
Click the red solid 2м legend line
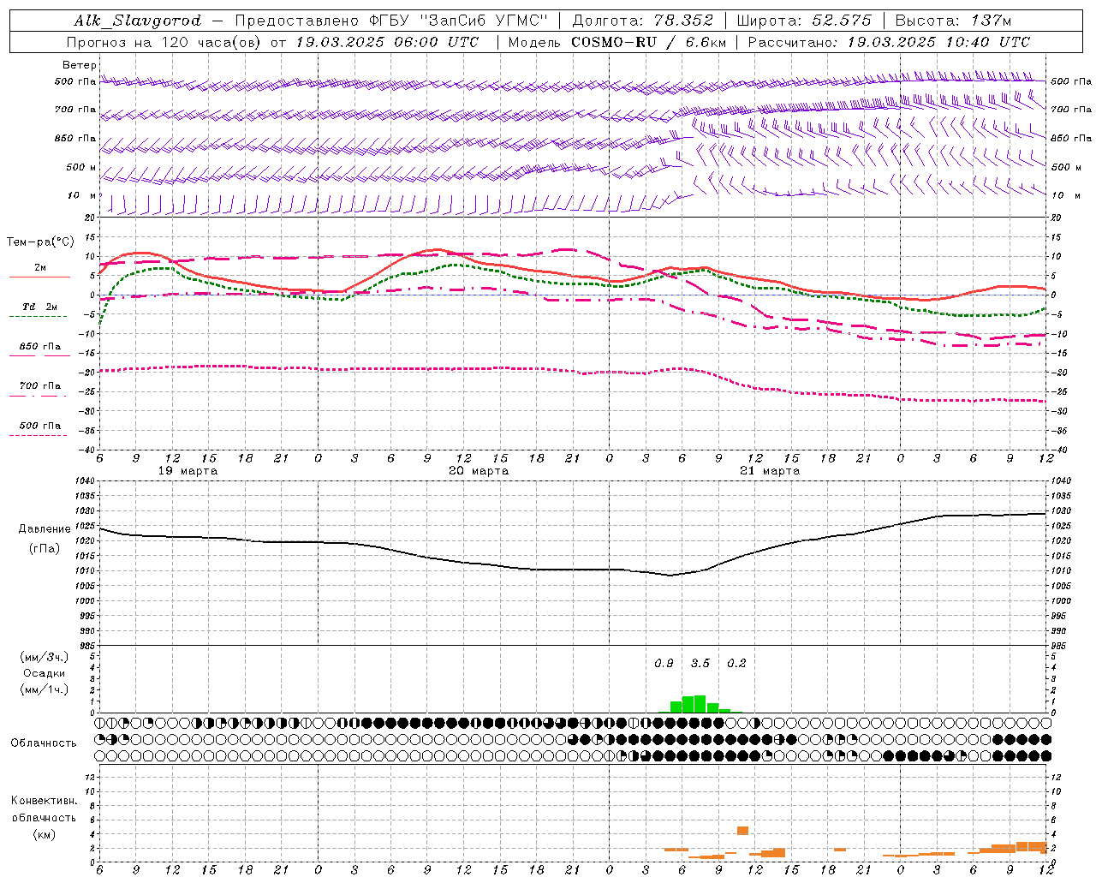point(39,277)
